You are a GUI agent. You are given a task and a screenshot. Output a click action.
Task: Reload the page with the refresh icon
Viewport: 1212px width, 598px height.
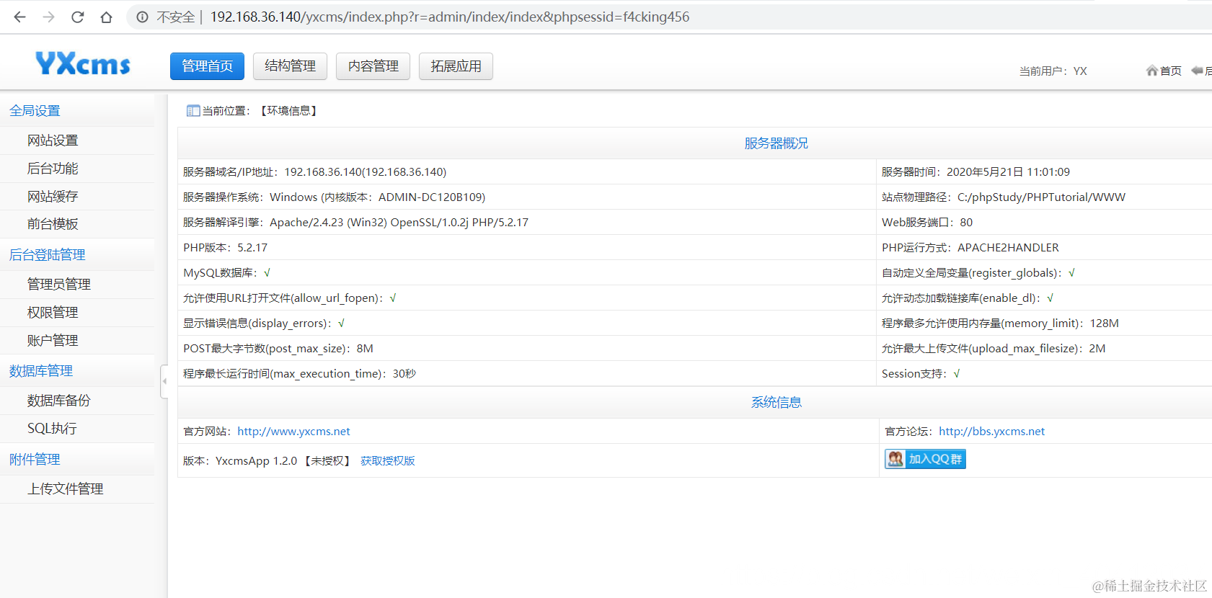point(77,17)
